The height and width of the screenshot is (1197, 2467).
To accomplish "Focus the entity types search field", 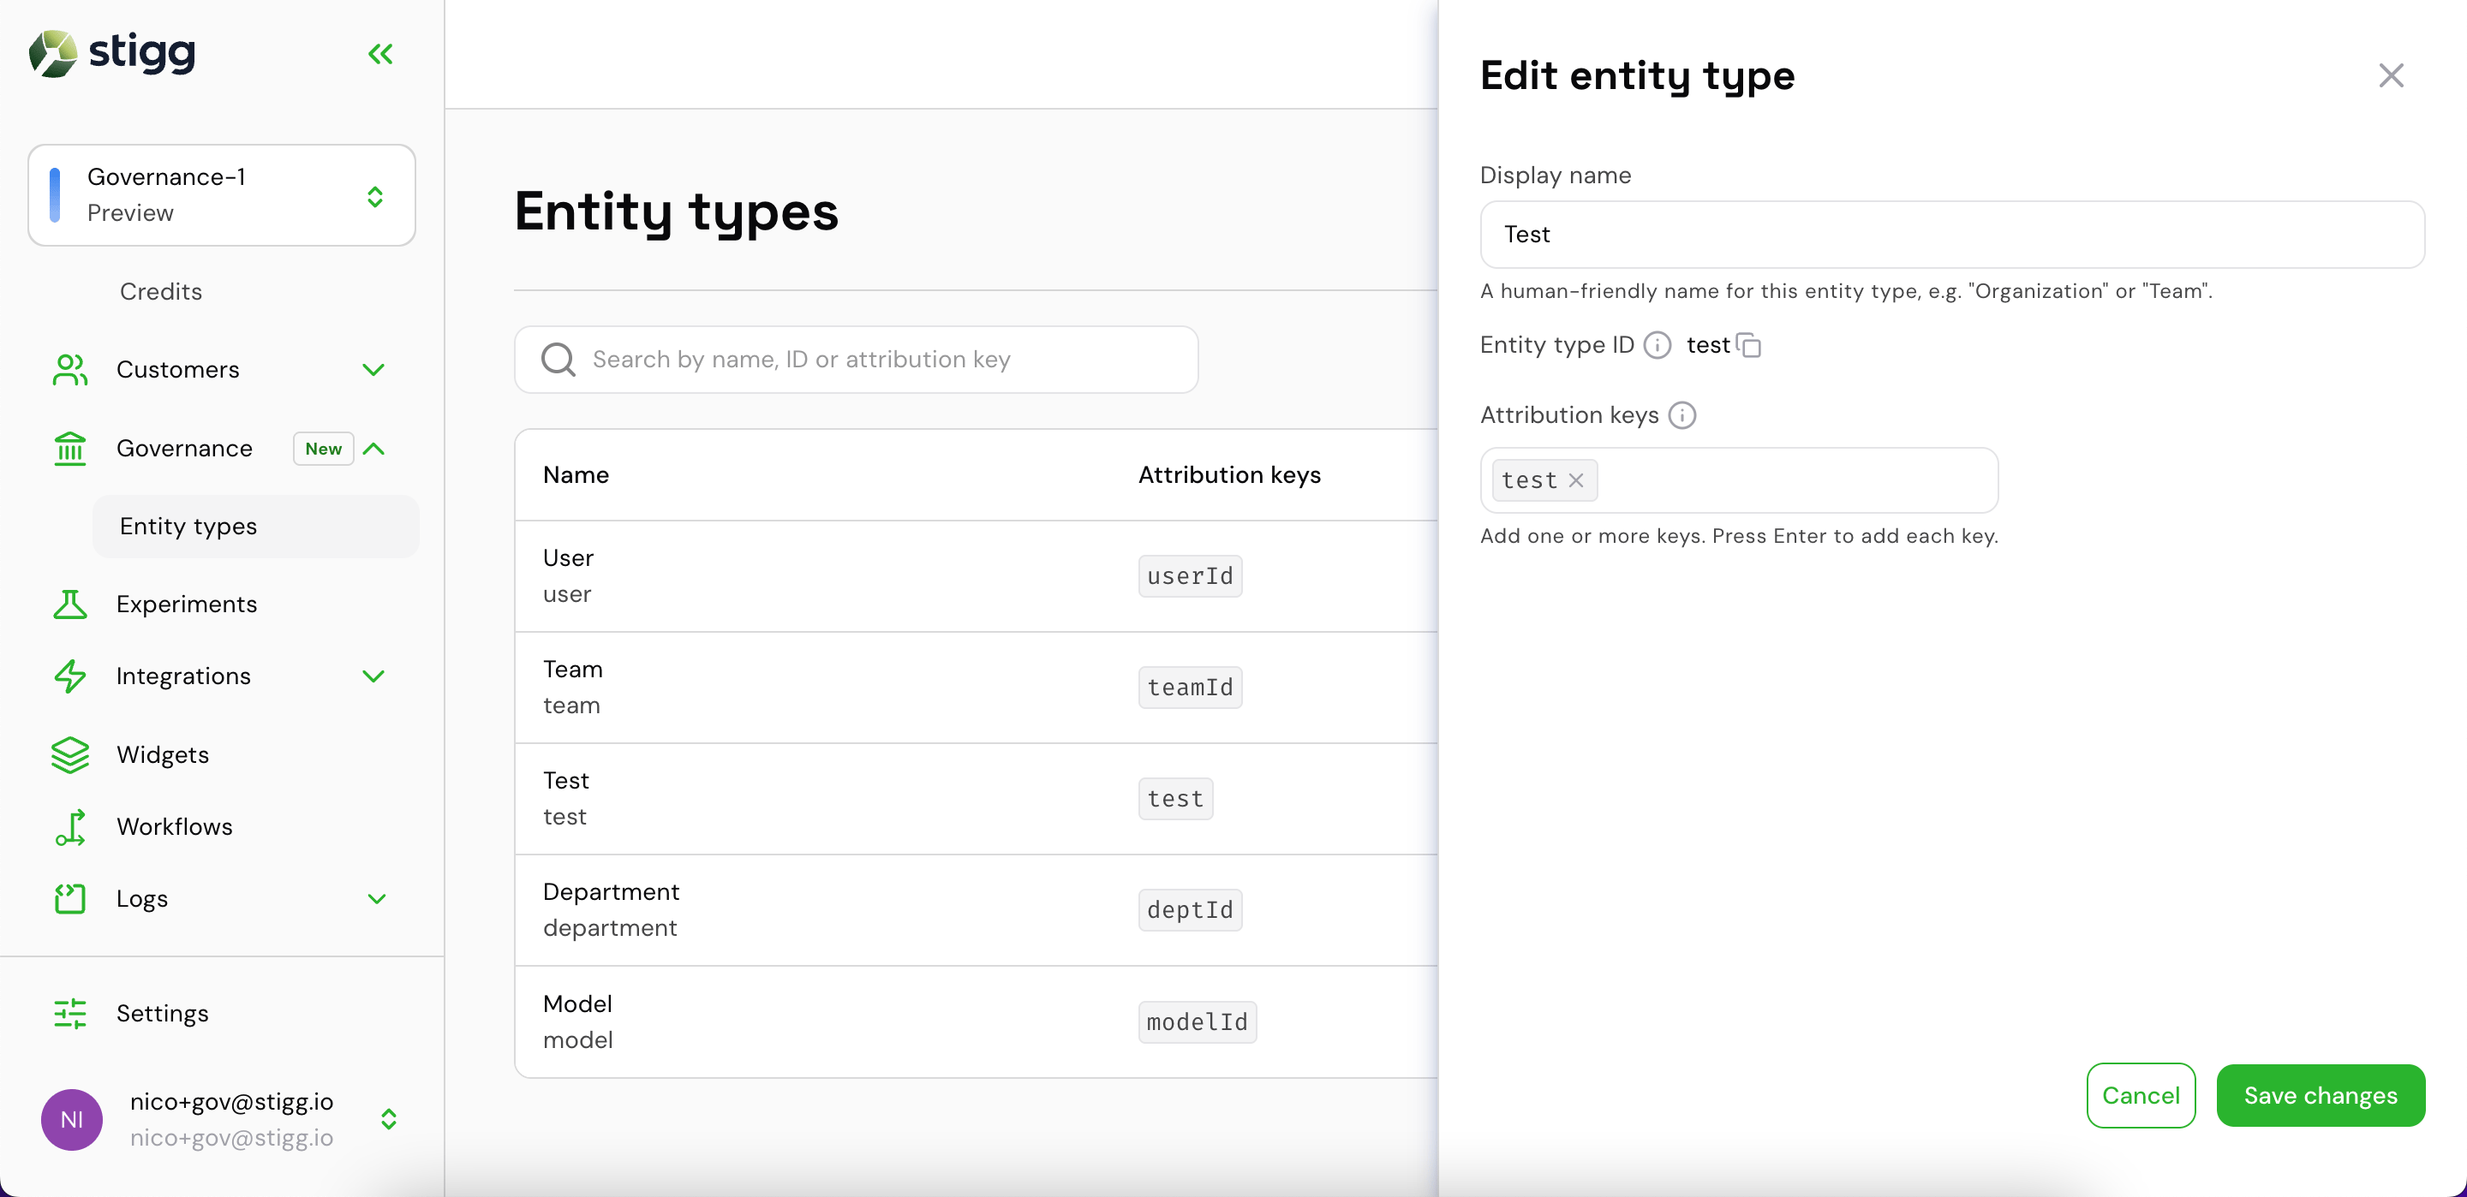I will click(x=857, y=360).
